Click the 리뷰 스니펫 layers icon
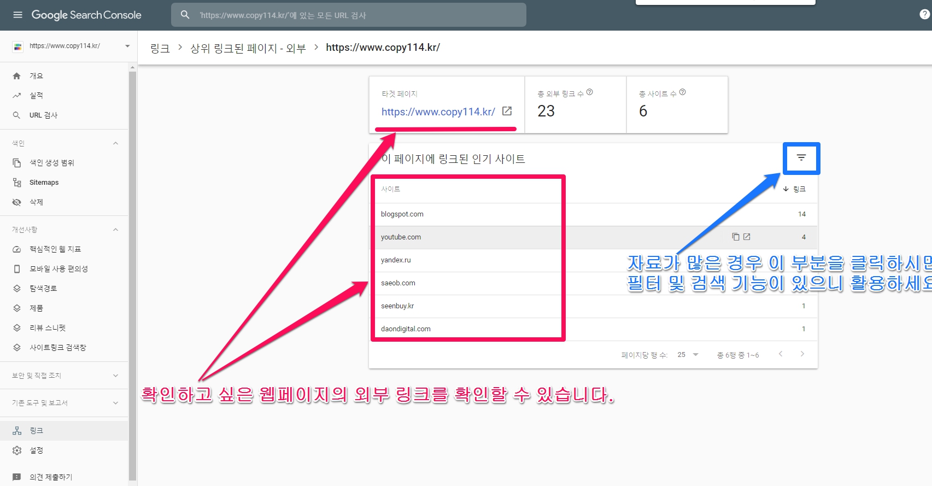The width and height of the screenshot is (932, 486). coord(17,328)
